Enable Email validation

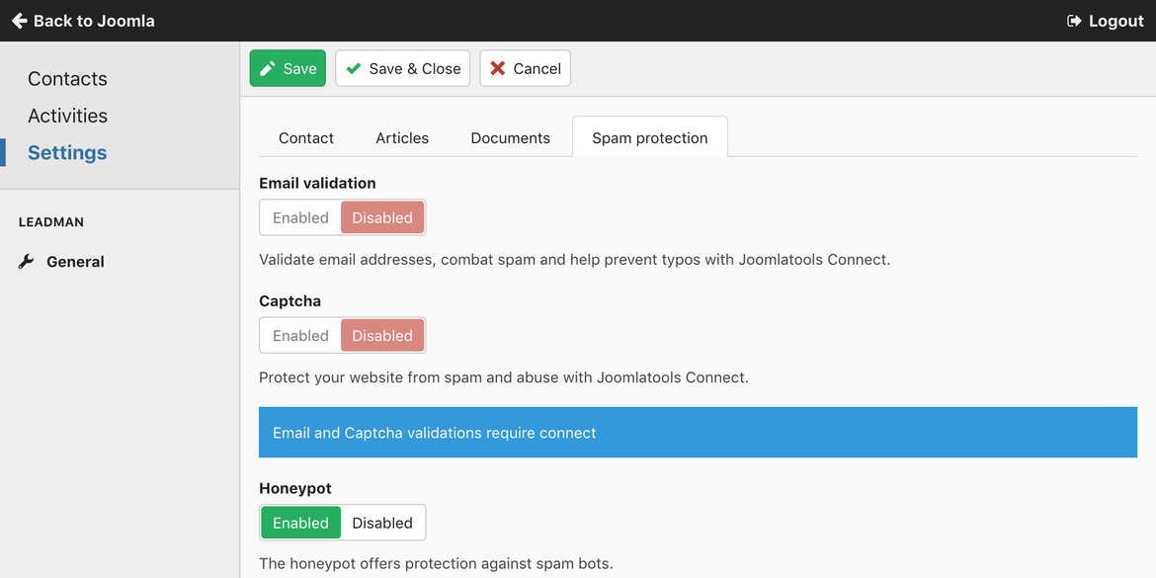(x=300, y=217)
